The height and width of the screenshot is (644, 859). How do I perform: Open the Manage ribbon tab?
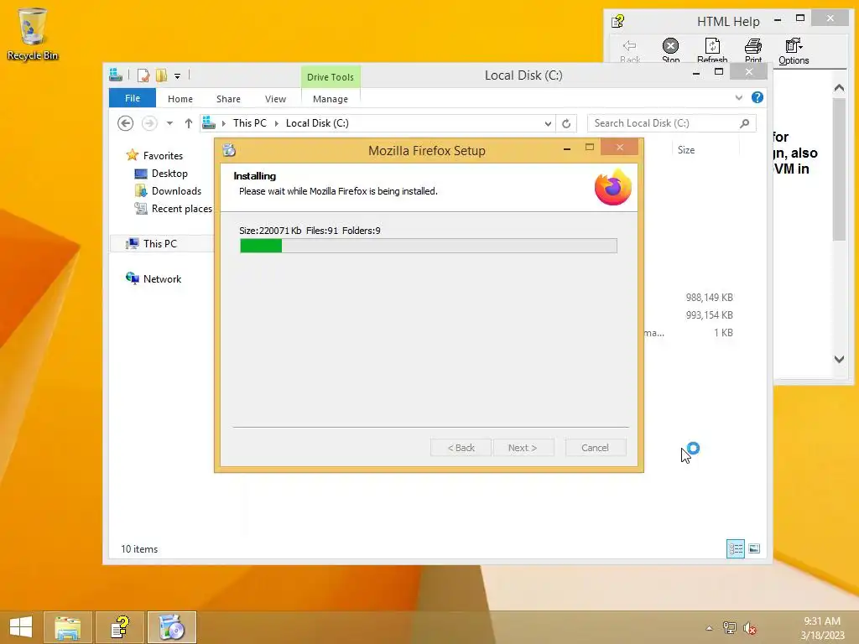click(x=331, y=99)
